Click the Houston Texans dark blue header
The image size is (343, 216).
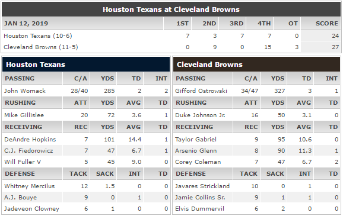pyautogui.click(x=86, y=65)
